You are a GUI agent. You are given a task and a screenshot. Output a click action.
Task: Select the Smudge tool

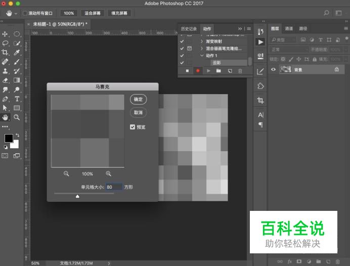[x=5, y=90]
